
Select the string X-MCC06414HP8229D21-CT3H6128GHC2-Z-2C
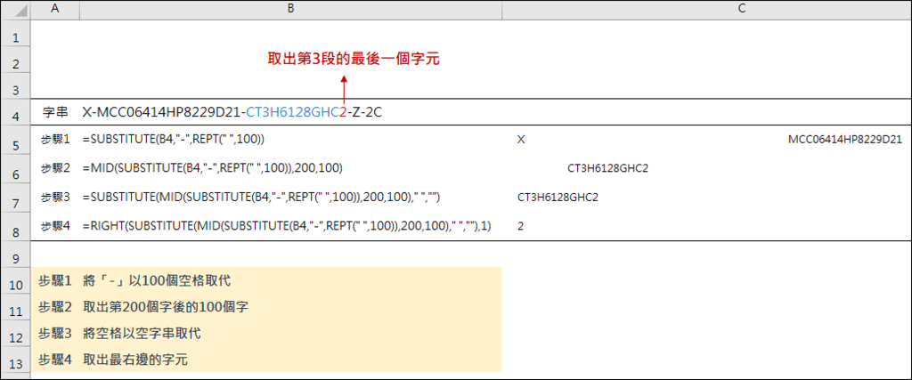coord(232,113)
